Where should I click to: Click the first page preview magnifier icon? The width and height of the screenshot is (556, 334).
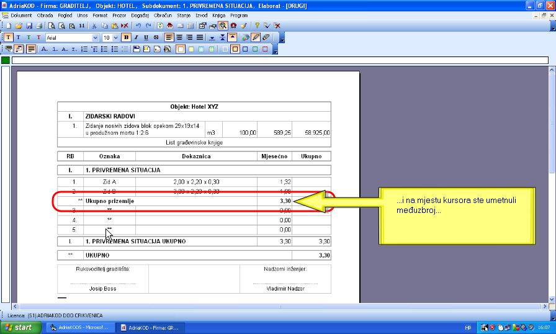point(52,25)
